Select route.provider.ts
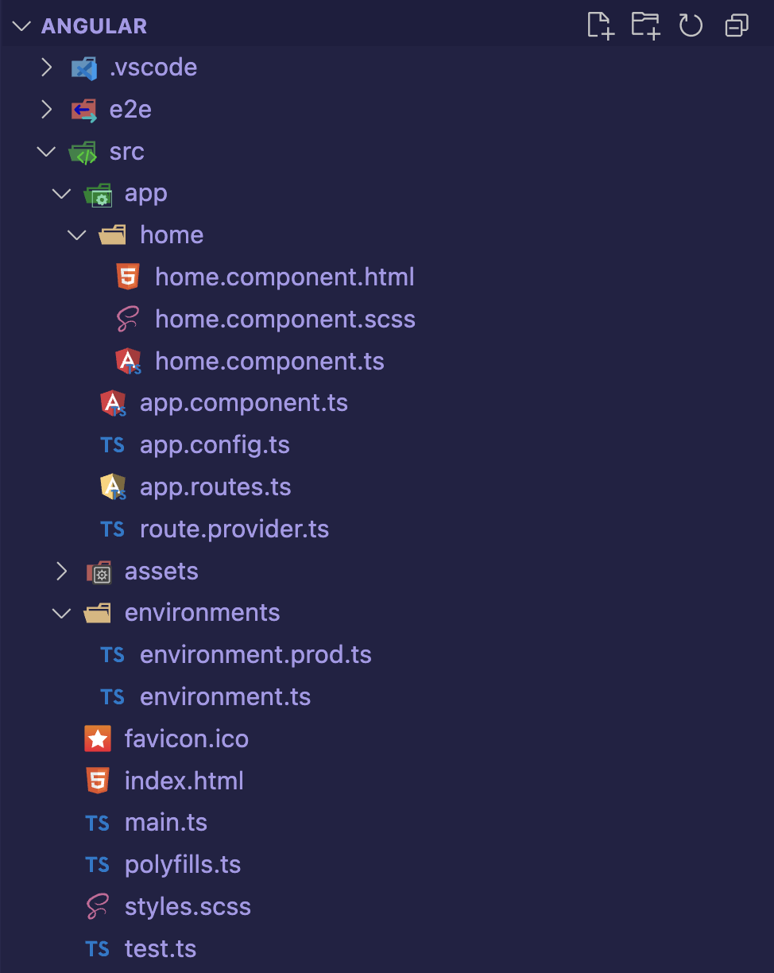Image resolution: width=774 pixels, height=973 pixels. point(234,529)
